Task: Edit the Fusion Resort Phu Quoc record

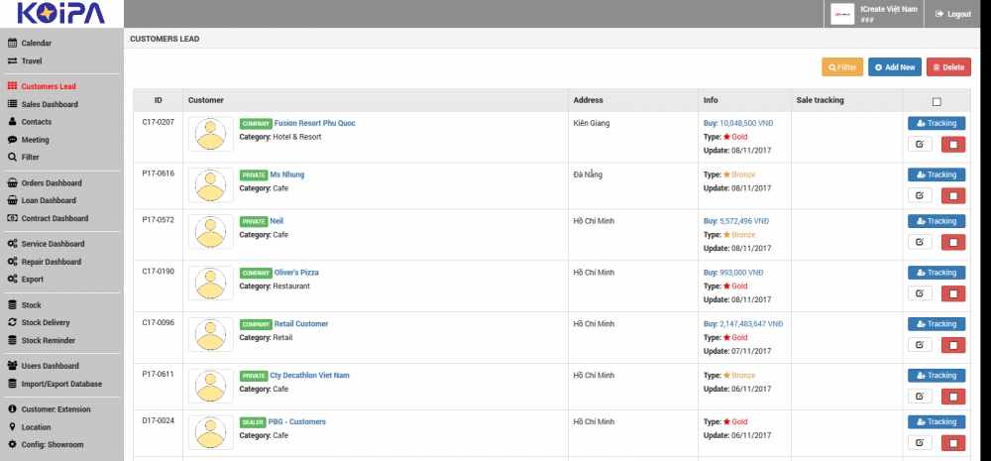Action: tap(920, 144)
